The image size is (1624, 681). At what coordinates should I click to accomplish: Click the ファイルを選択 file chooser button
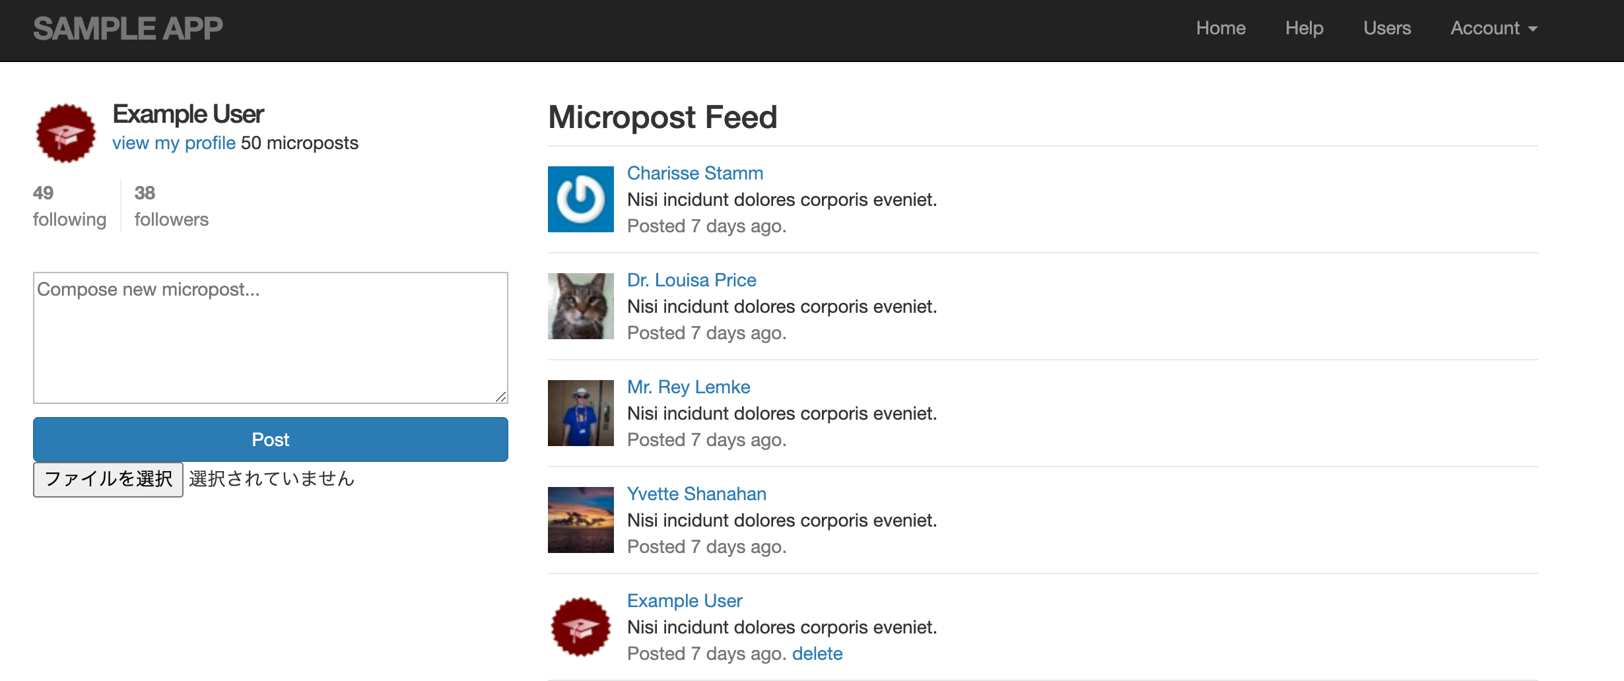[x=108, y=479]
